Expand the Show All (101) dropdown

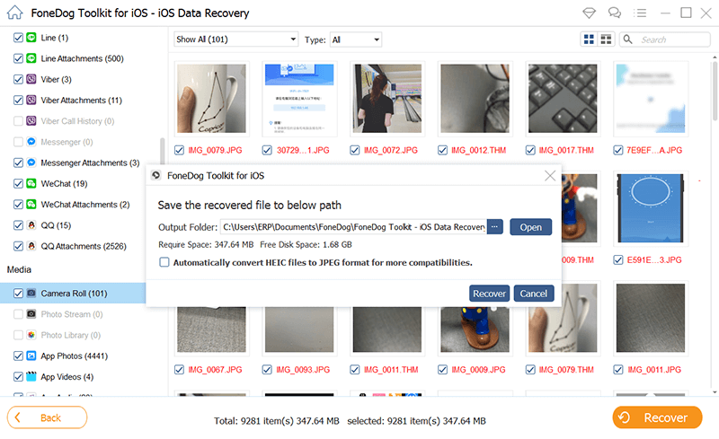tap(235, 40)
